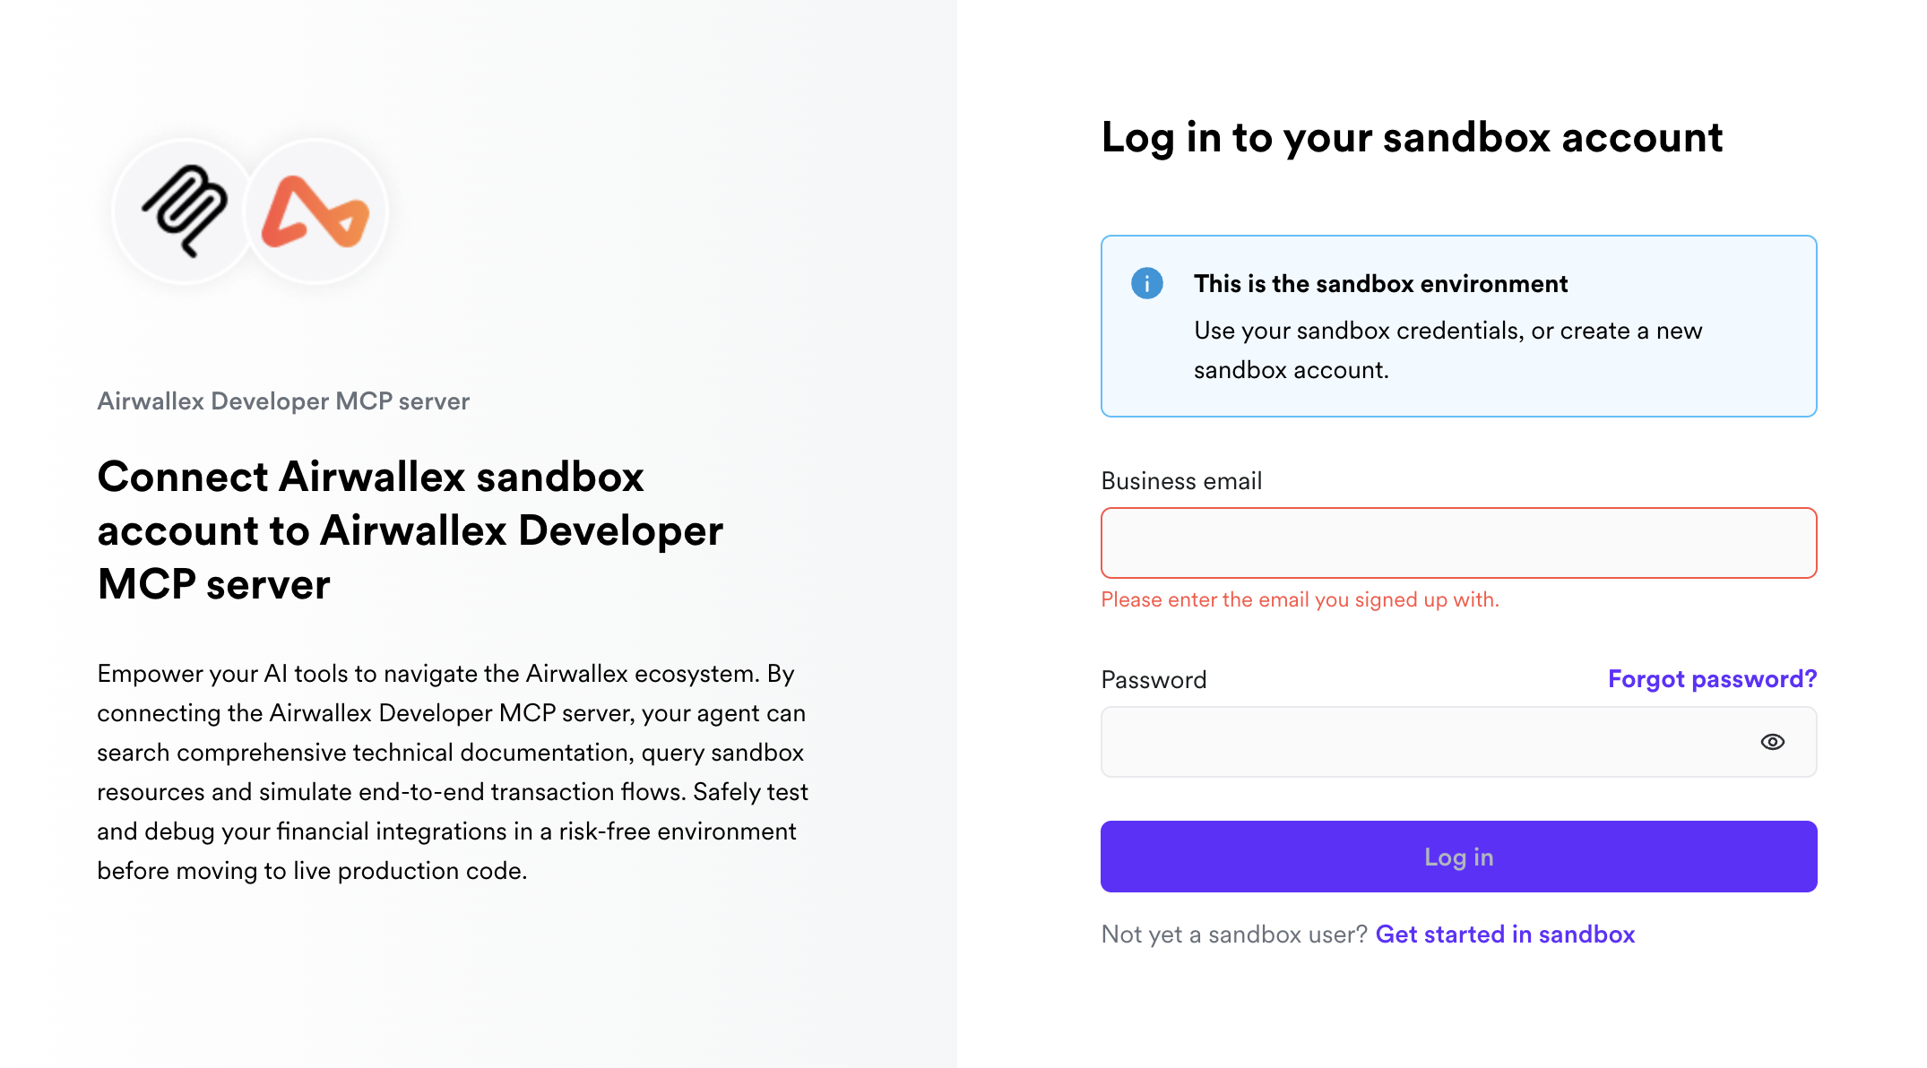Image resolution: width=1927 pixels, height=1068 pixels.
Task: Click the eye icon beside the password field
Action: coord(1772,742)
